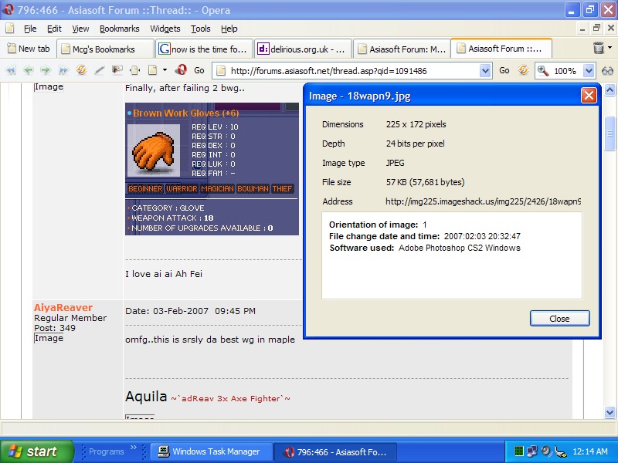Toggle author mode with glasses icon

[607, 71]
